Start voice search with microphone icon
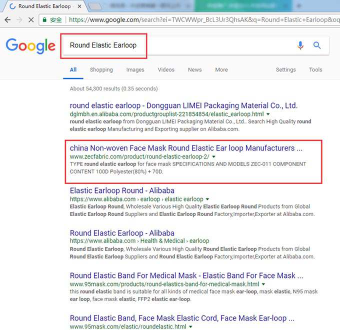 point(300,45)
